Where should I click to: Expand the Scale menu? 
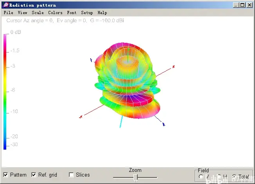click(38, 13)
